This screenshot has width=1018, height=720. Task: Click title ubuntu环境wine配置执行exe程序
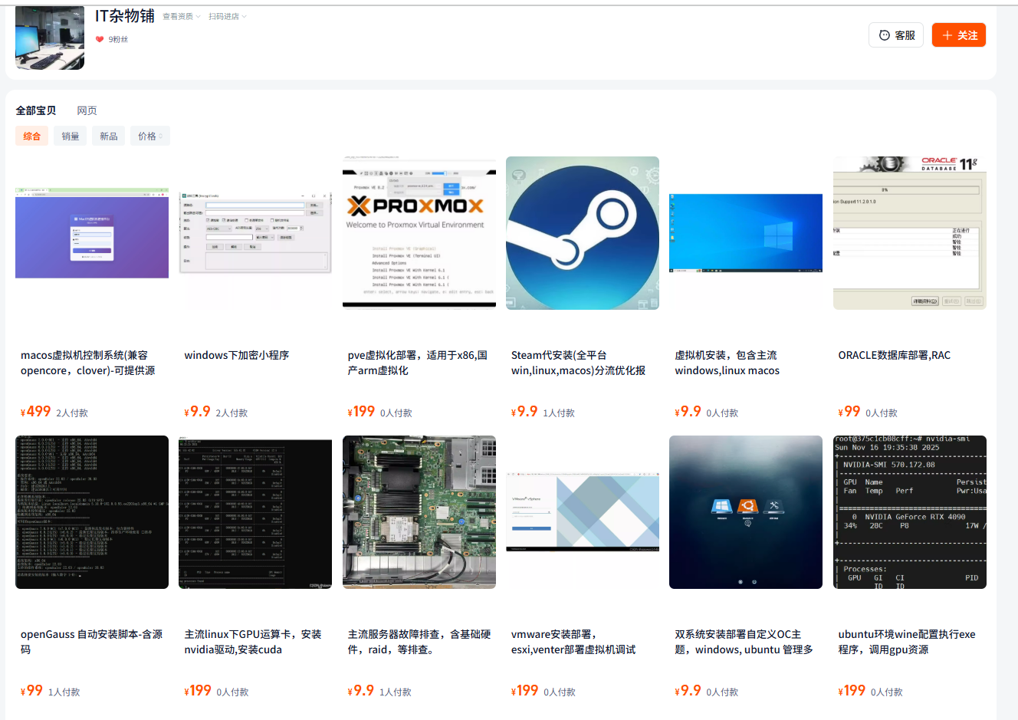coord(907,642)
